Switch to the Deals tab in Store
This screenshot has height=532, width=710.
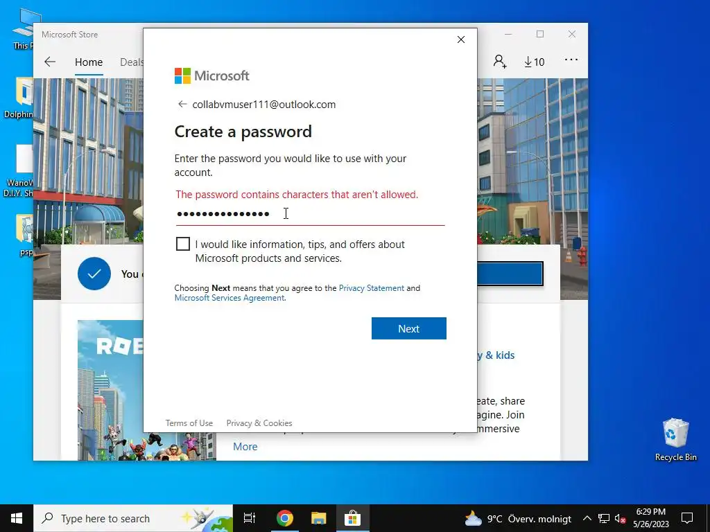(x=131, y=62)
